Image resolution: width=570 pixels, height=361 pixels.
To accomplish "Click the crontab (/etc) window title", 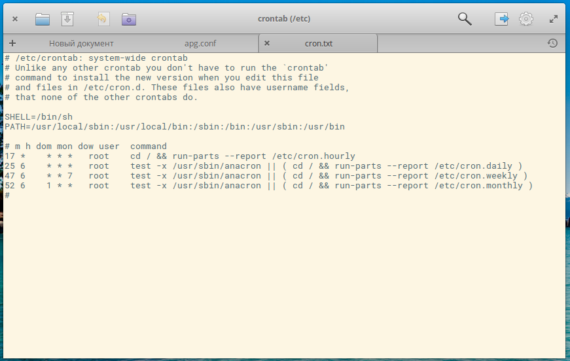I will (x=284, y=19).
